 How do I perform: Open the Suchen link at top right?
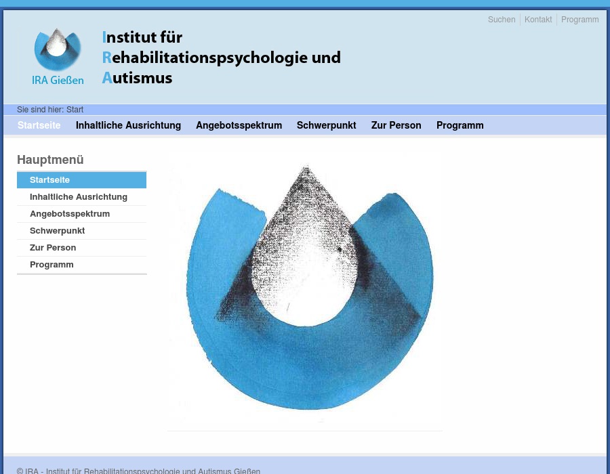coord(502,20)
